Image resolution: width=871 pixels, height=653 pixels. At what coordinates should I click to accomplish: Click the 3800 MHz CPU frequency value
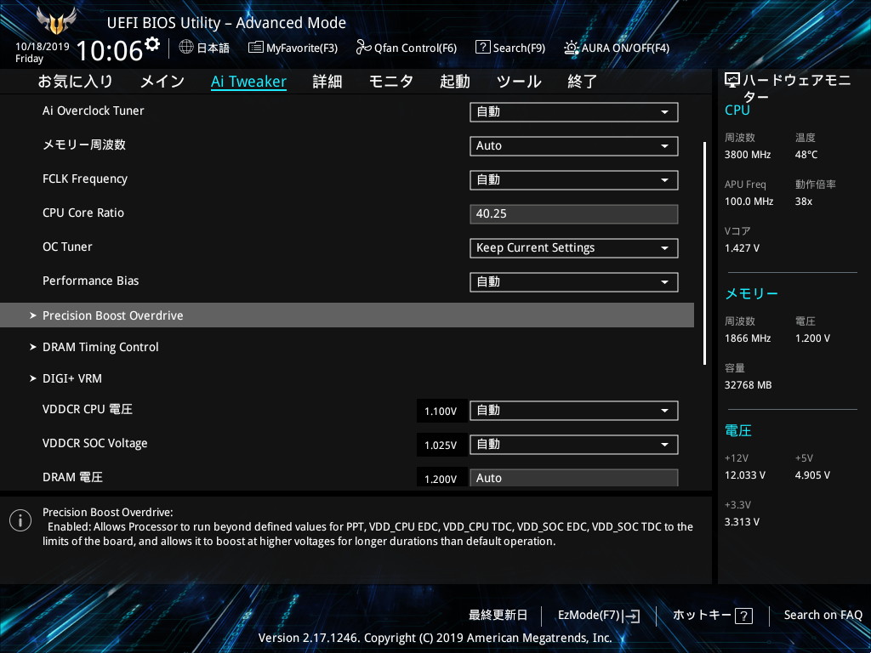click(748, 155)
